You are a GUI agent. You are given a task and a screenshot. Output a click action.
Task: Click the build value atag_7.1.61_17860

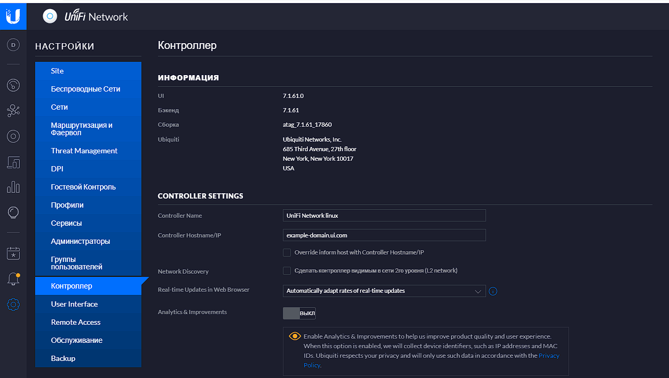point(307,125)
